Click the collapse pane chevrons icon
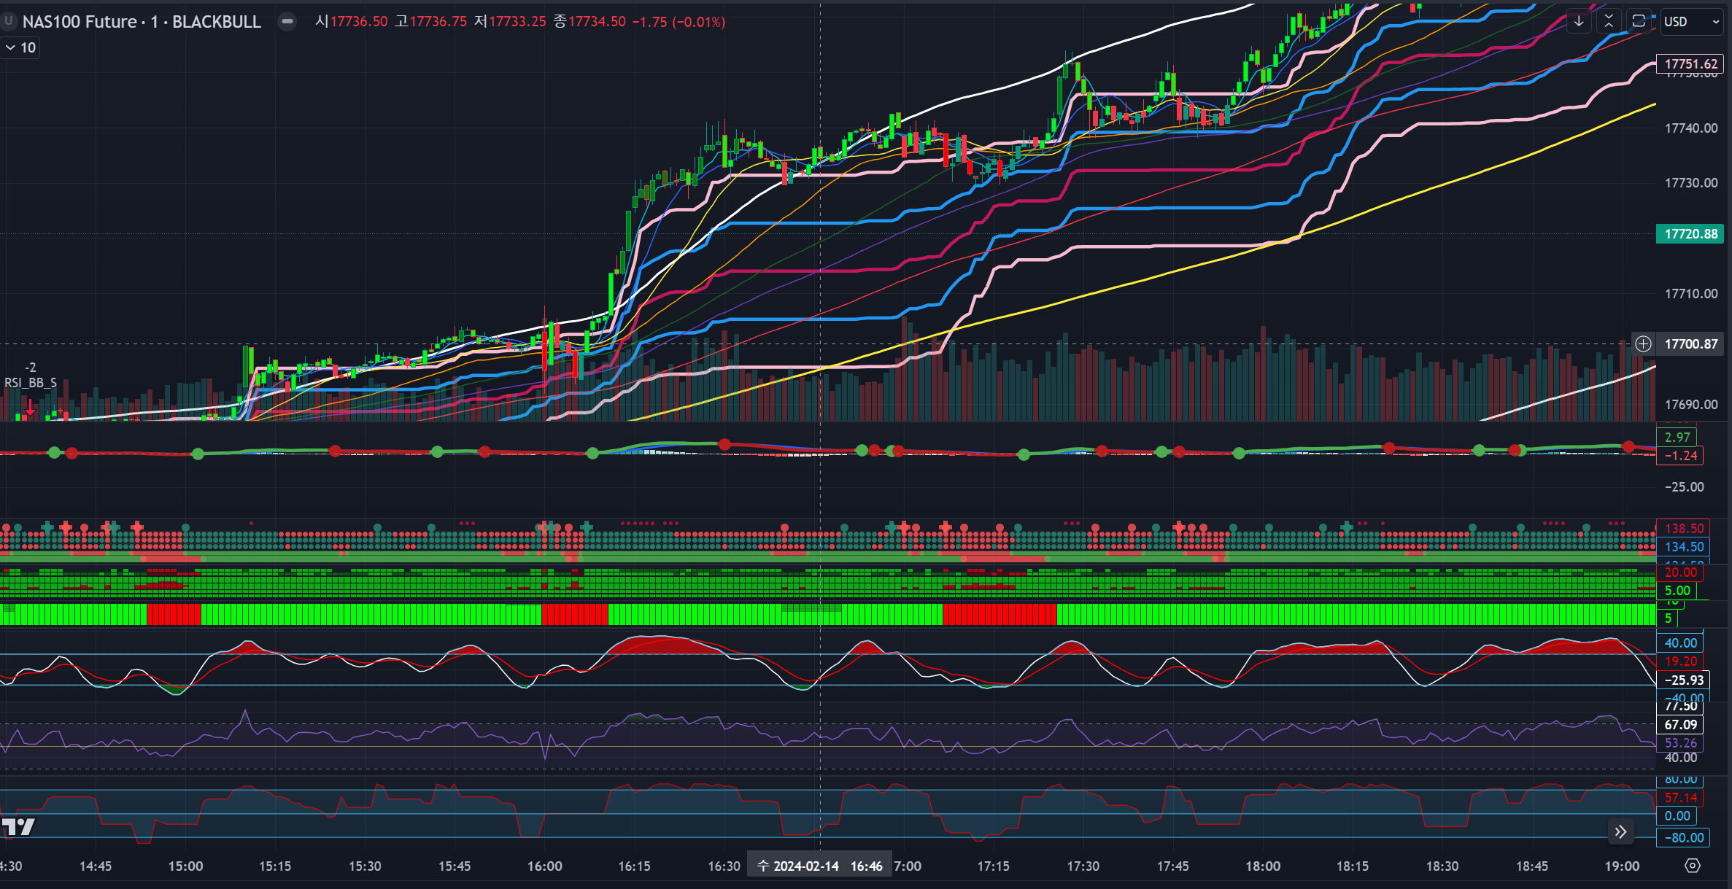Image resolution: width=1732 pixels, height=889 pixels. pos(1609,21)
